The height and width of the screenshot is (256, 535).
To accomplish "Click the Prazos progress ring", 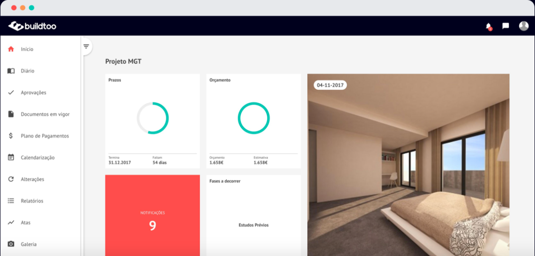I will pos(152,118).
